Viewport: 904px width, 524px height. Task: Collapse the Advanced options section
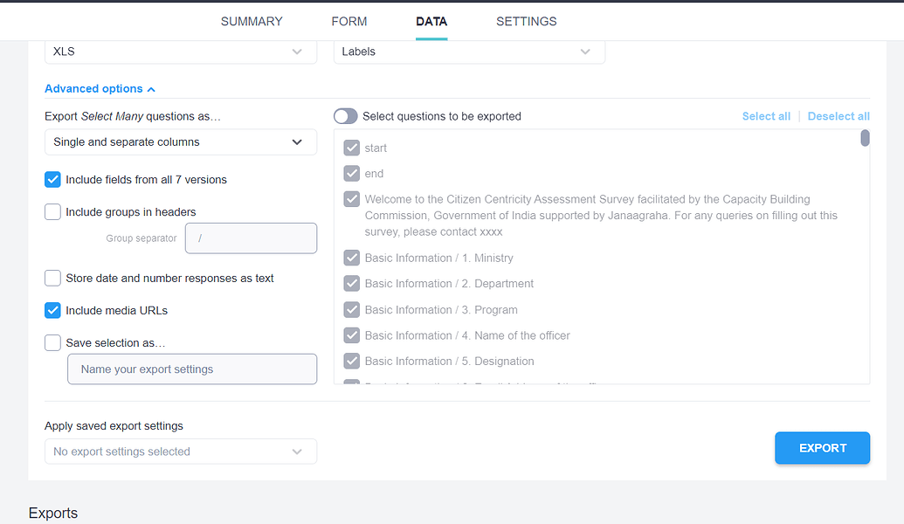pyautogui.click(x=100, y=88)
